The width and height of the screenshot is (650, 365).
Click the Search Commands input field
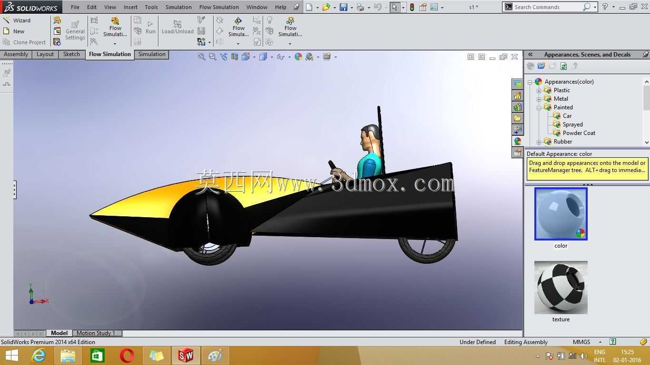547,7
